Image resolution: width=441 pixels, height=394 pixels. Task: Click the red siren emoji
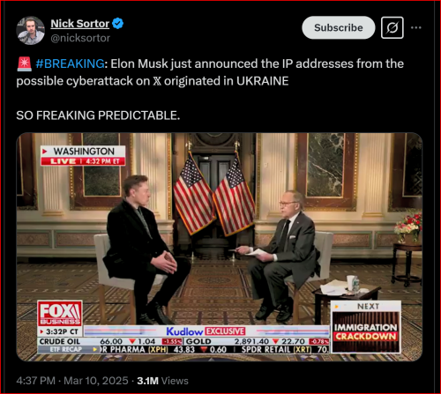pyautogui.click(x=24, y=63)
